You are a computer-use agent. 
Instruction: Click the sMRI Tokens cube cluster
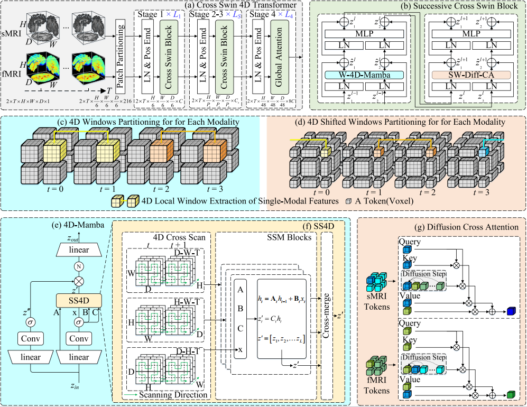[379, 283]
